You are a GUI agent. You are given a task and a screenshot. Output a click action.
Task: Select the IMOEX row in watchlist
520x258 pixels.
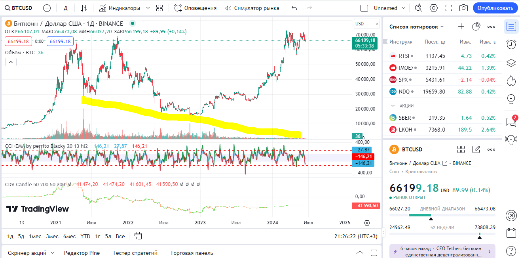tap(442, 68)
